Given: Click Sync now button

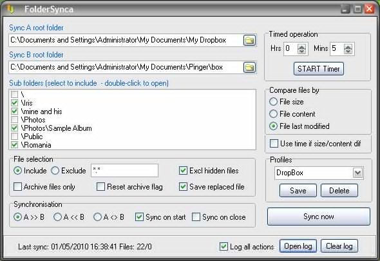Looking at the screenshot, I should 318,217.
